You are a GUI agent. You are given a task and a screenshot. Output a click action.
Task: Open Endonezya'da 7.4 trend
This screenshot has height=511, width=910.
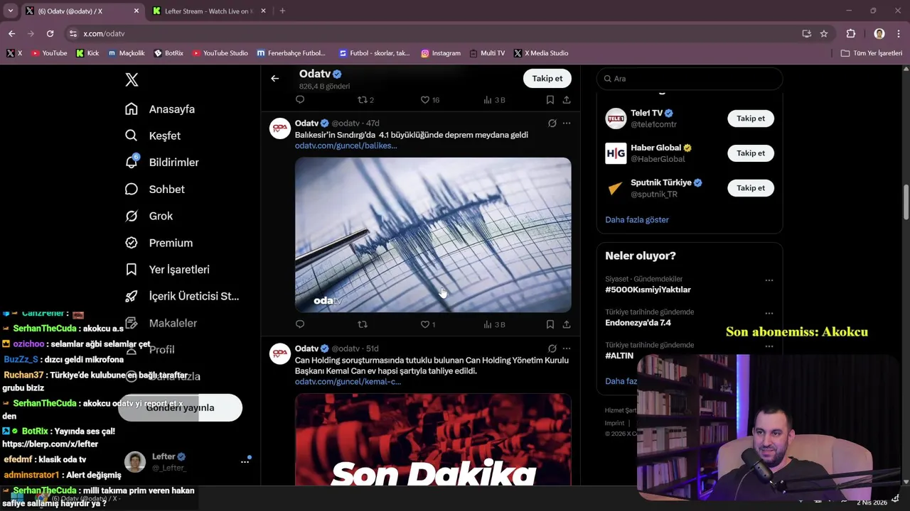[x=638, y=323]
